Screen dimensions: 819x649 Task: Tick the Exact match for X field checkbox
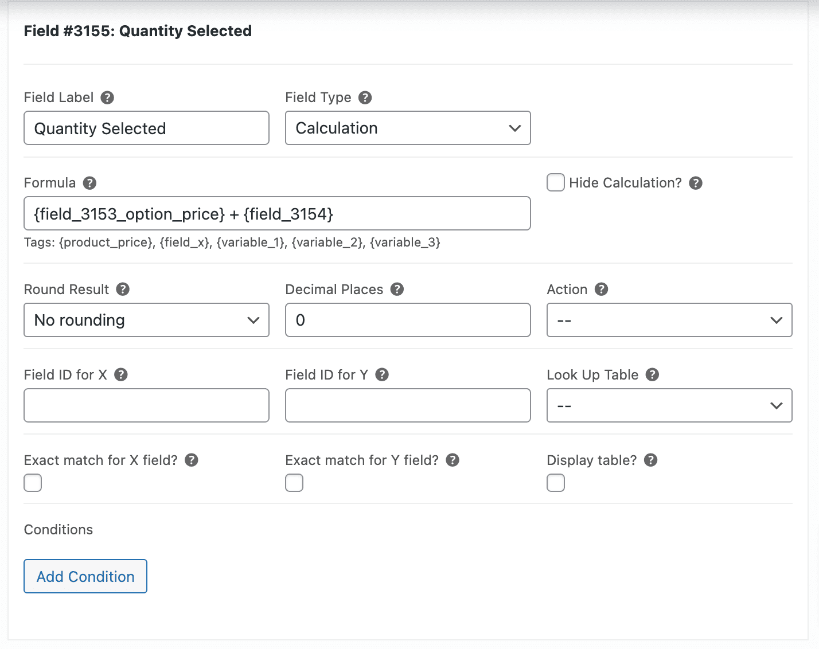[x=33, y=483]
